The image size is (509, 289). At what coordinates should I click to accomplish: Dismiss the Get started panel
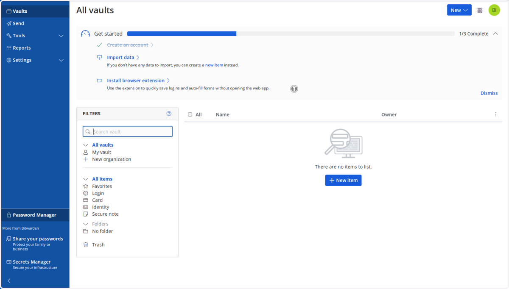(x=489, y=93)
